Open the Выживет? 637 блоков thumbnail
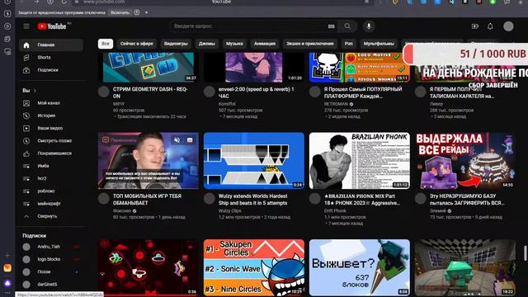 (360, 267)
